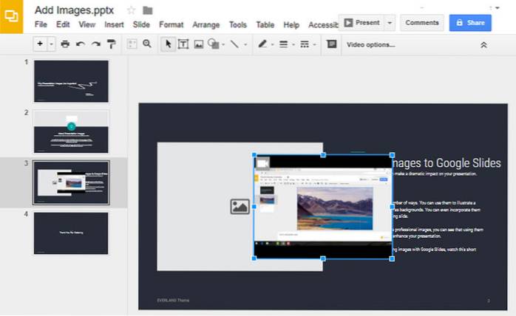Select slide 4 thumbnail in filmstrip
This screenshot has height=316, width=516.
tap(71, 233)
